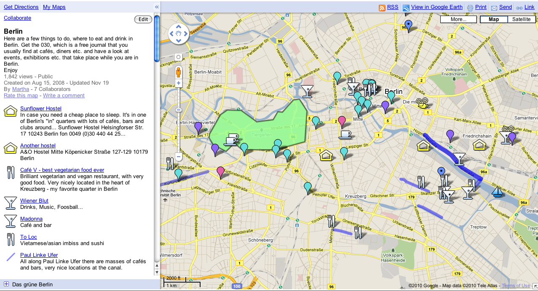Click the sidebar vertical scrollbar
This screenshot has height=291, width=538.
click(x=157, y=38)
